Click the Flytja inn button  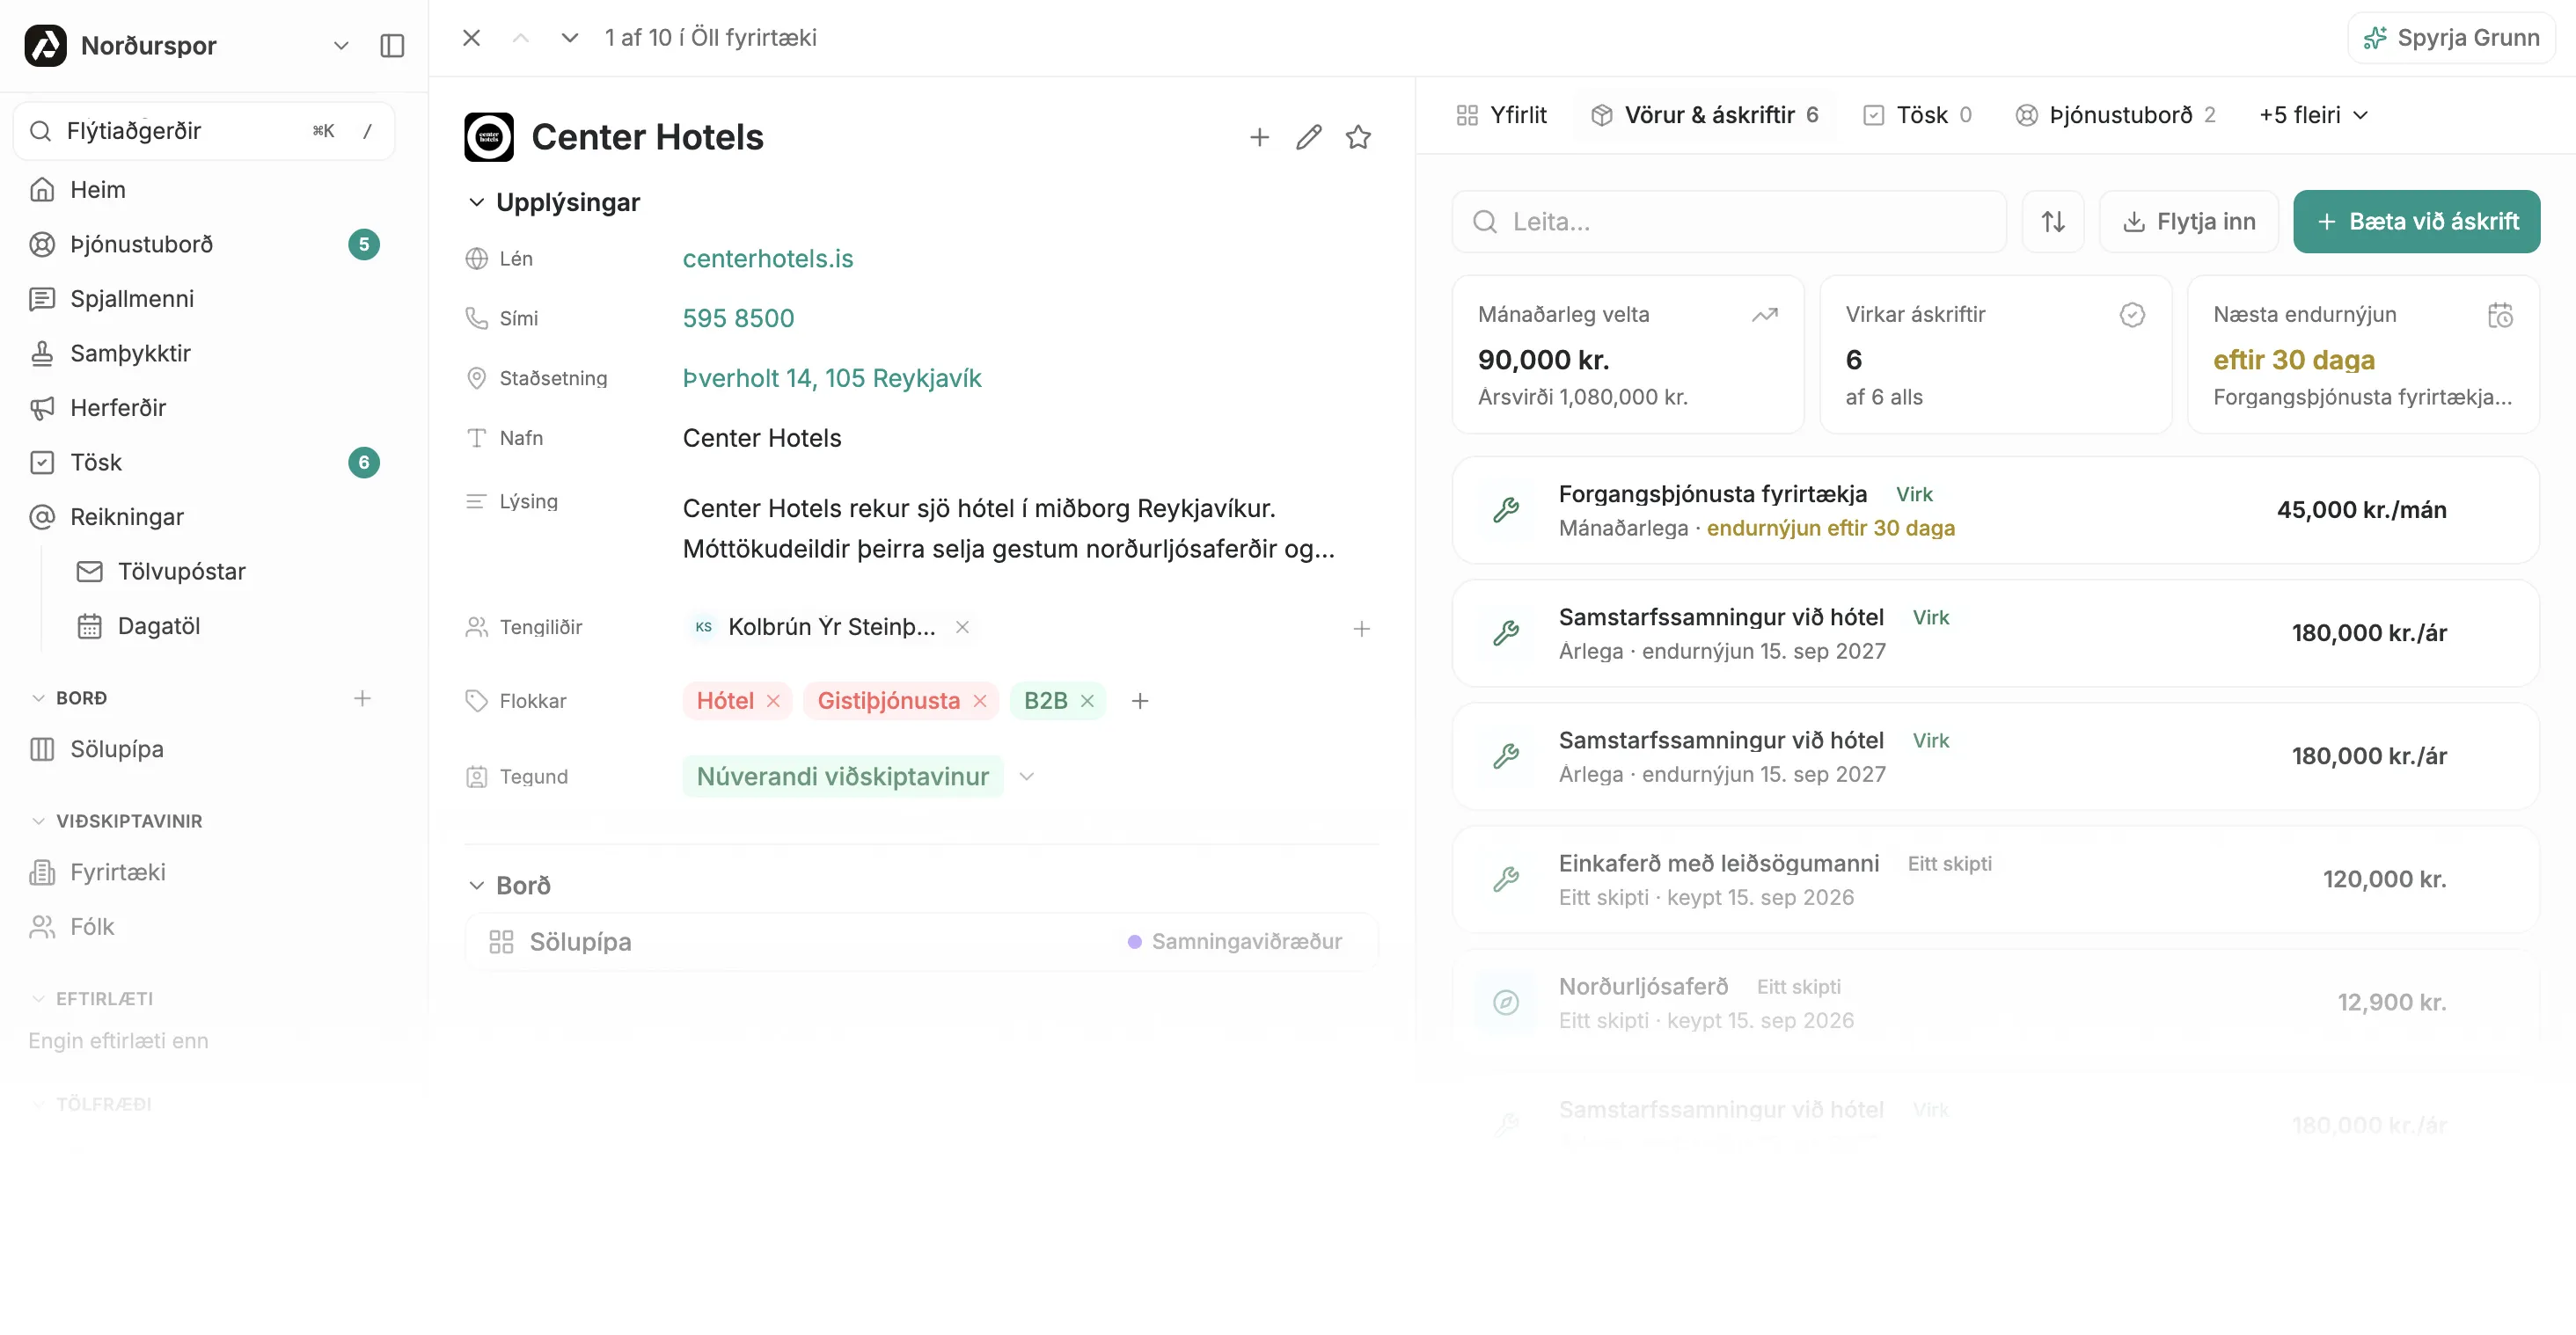(2188, 222)
